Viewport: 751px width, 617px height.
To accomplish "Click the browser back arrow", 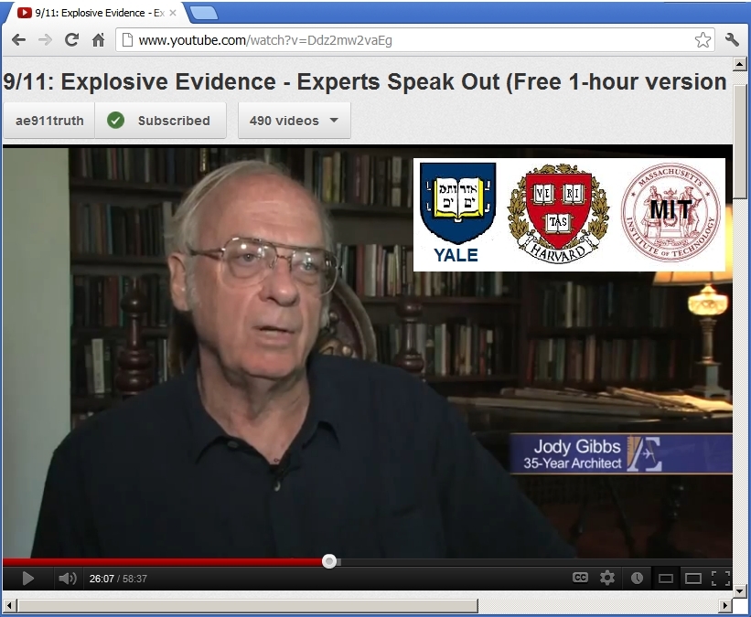I will tap(18, 39).
